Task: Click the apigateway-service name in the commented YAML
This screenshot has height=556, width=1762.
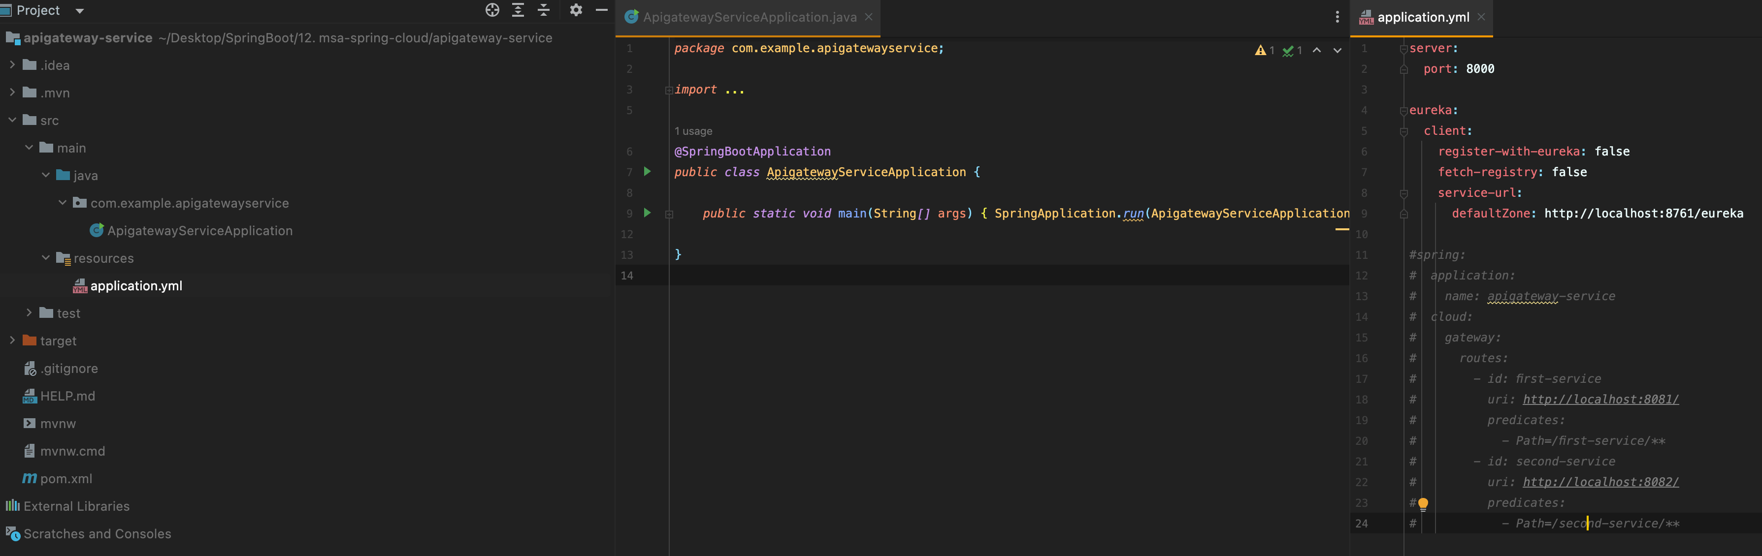Action: (x=1551, y=296)
